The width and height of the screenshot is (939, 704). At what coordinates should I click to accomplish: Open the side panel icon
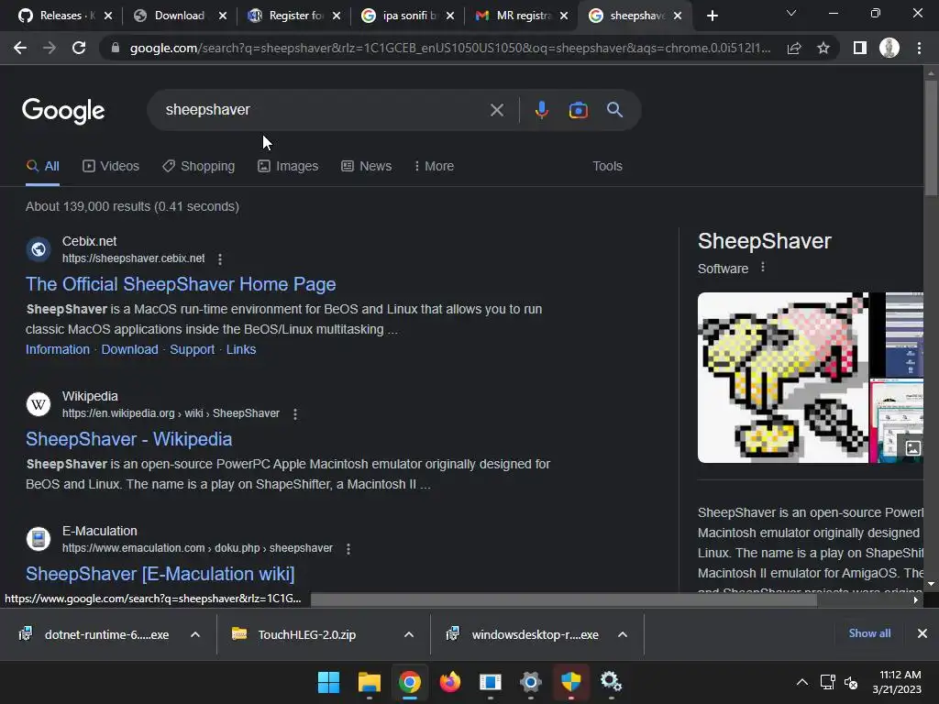pos(860,48)
